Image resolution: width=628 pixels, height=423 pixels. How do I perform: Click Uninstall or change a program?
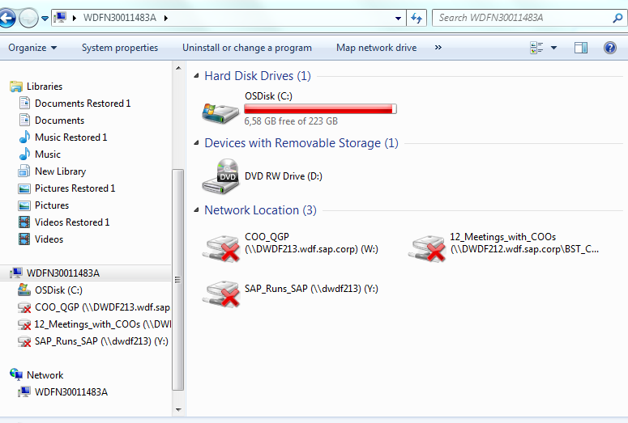coord(247,48)
